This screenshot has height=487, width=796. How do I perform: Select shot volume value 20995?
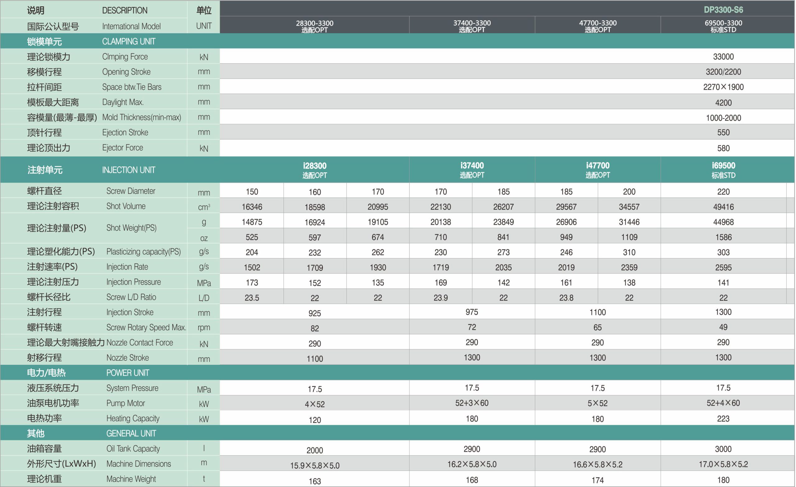378,207
